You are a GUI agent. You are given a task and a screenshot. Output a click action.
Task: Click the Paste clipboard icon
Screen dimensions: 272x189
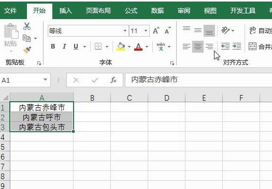11,31
